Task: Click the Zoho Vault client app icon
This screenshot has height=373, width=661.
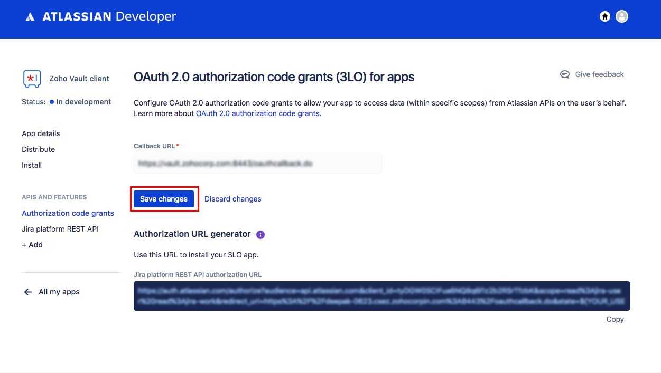Action: click(32, 79)
